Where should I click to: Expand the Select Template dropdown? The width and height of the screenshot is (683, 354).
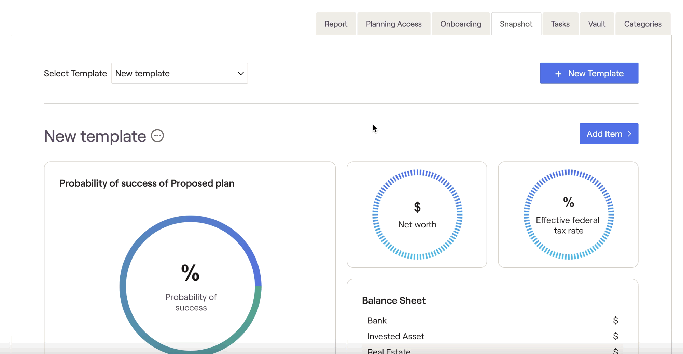coord(180,73)
